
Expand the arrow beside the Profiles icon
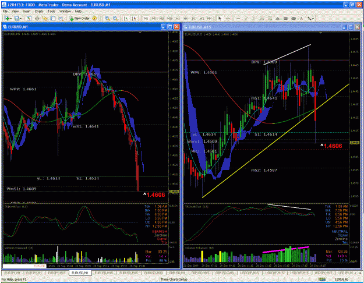click(20, 19)
